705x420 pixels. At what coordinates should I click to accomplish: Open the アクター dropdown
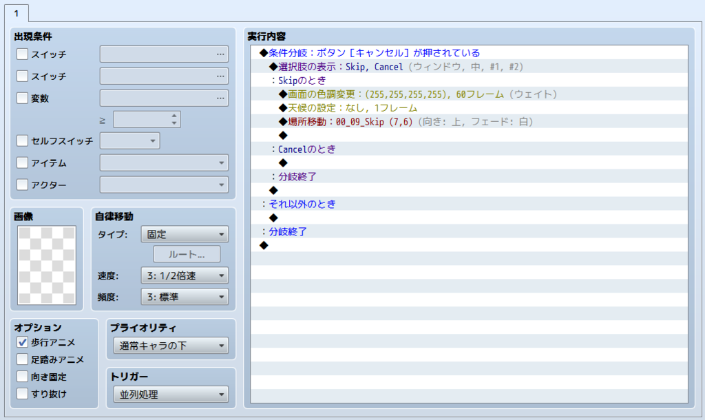click(x=164, y=185)
